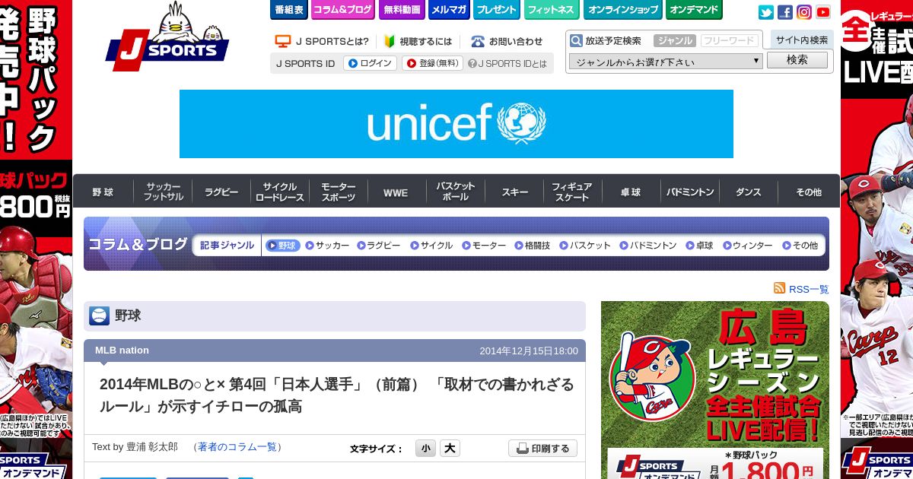Click the question mark icon by J SPORTS IDとは

click(472, 64)
